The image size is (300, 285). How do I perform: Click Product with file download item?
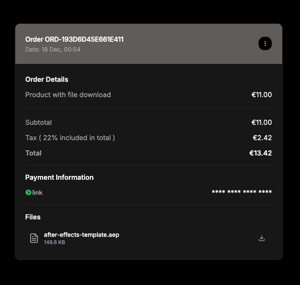click(x=68, y=95)
